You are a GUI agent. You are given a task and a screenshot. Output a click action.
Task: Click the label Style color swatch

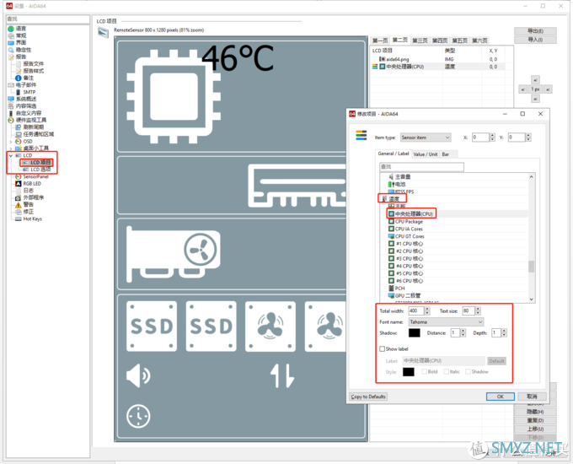point(408,372)
